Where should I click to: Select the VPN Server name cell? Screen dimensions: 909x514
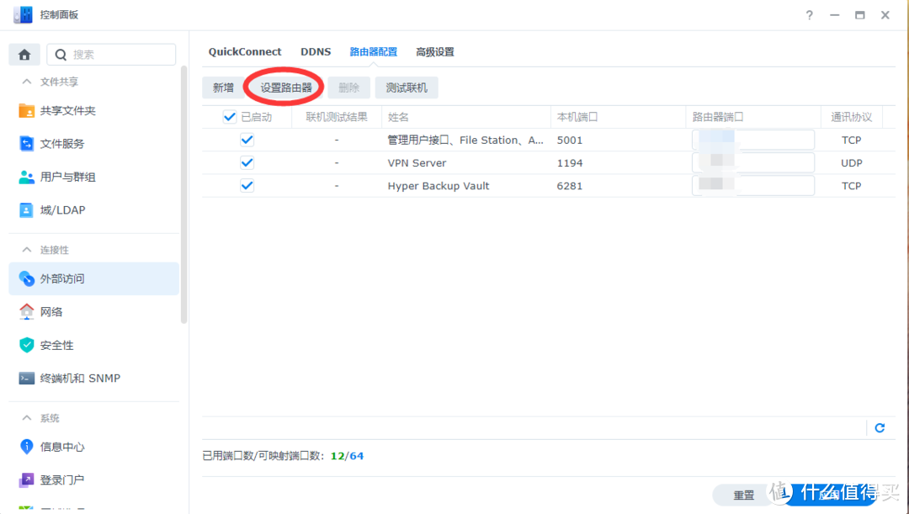[x=417, y=163]
